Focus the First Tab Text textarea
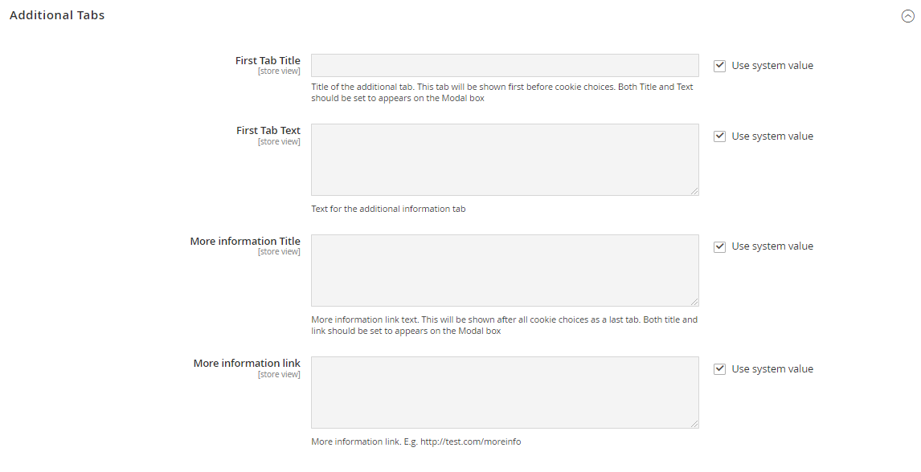921x472 pixels. point(505,159)
